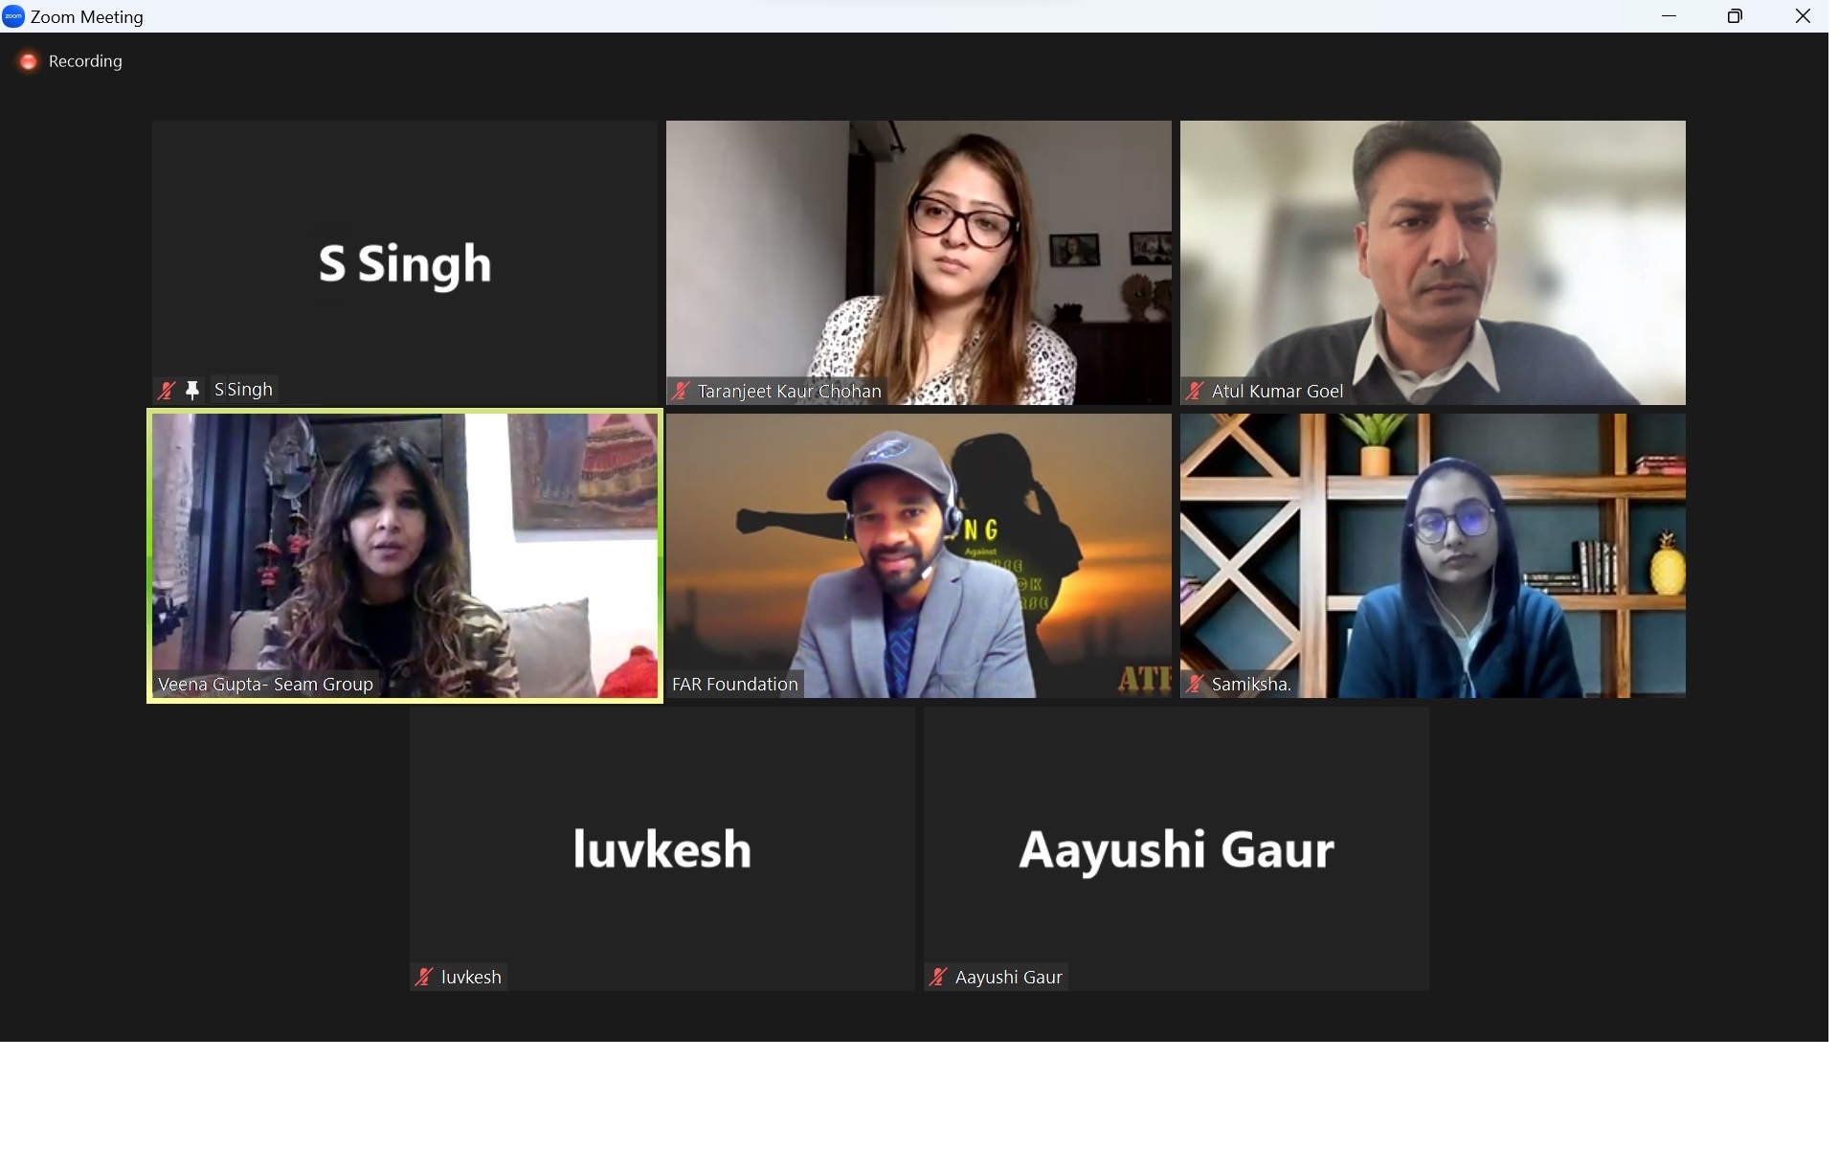Select Taranjeet Kaur Chohan's video tile

(919, 262)
